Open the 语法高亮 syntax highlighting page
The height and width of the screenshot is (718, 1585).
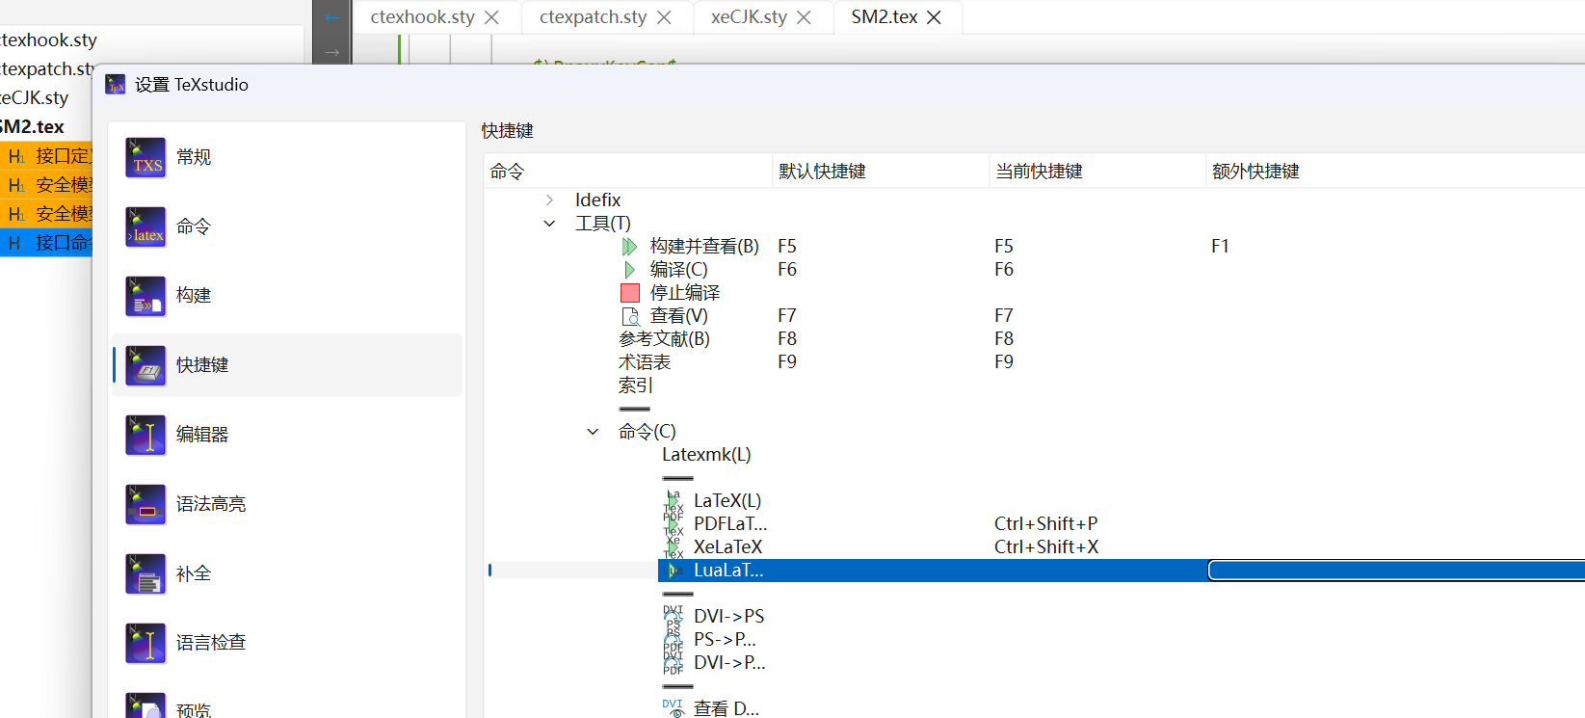287,504
